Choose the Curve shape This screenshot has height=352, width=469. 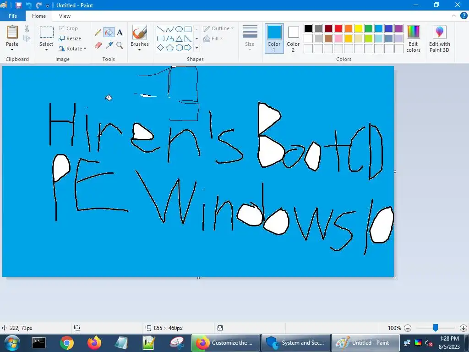point(169,29)
